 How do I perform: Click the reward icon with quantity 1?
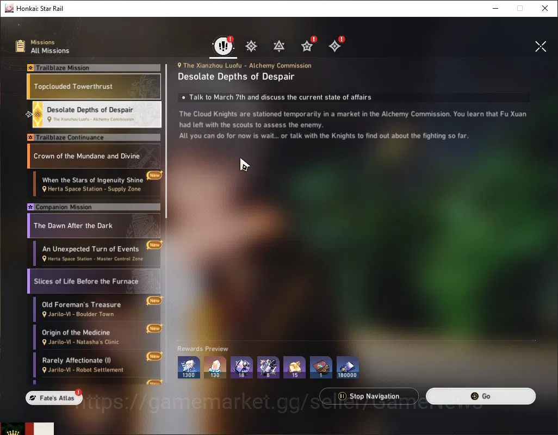(x=321, y=367)
